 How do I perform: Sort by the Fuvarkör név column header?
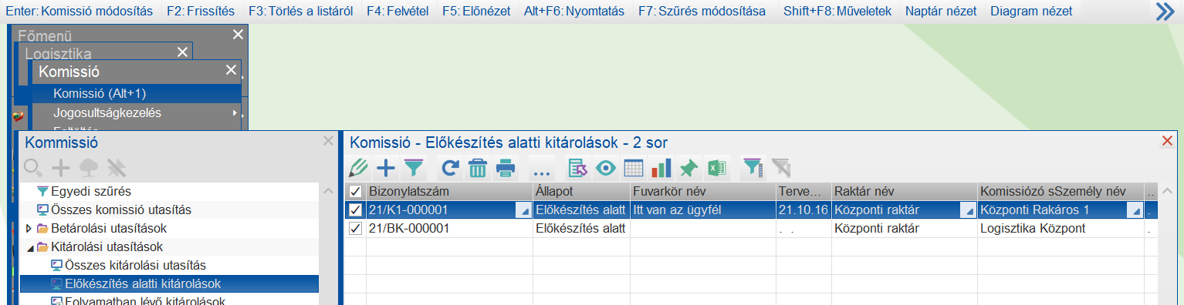[702, 191]
